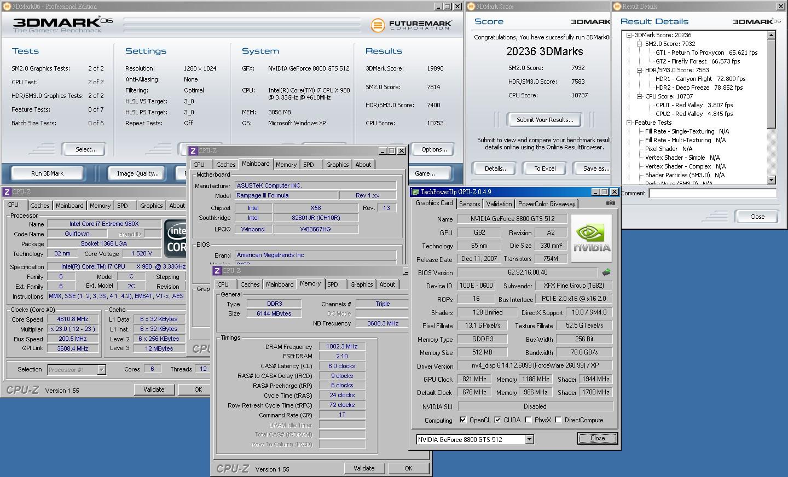Click the Details... button in Score window
Screen dimensions: 788x477
tap(496, 168)
